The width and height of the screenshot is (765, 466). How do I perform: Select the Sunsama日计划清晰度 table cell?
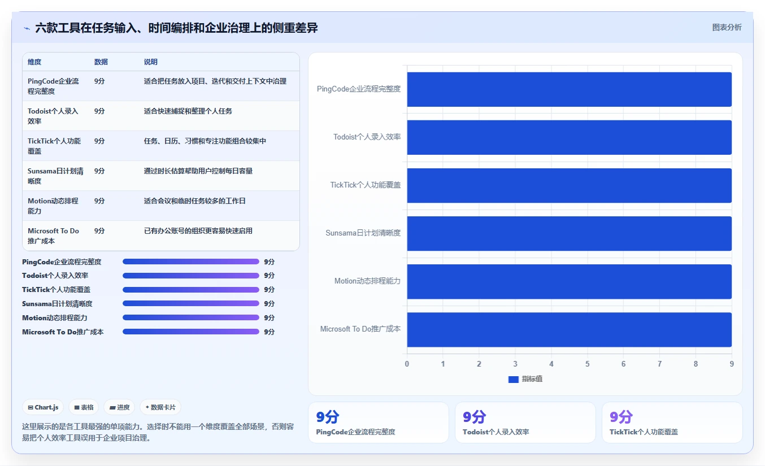(x=55, y=176)
